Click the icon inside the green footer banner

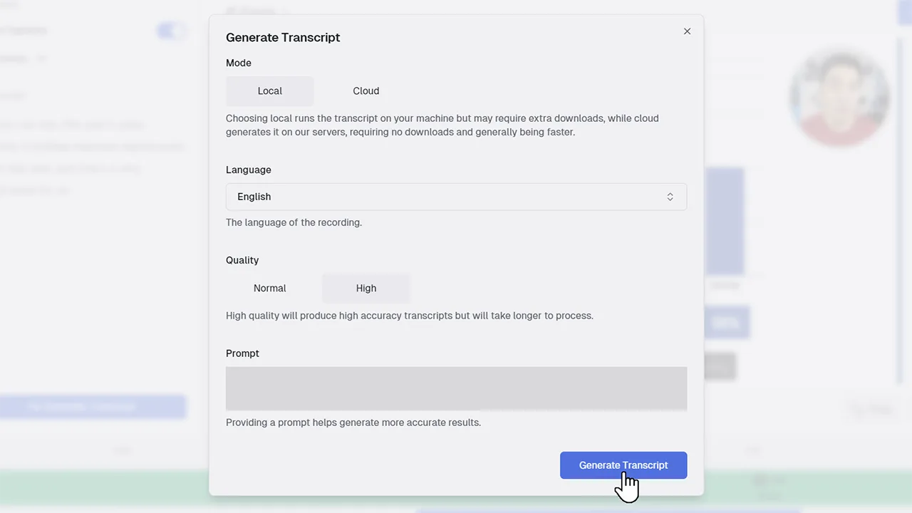coord(760,480)
